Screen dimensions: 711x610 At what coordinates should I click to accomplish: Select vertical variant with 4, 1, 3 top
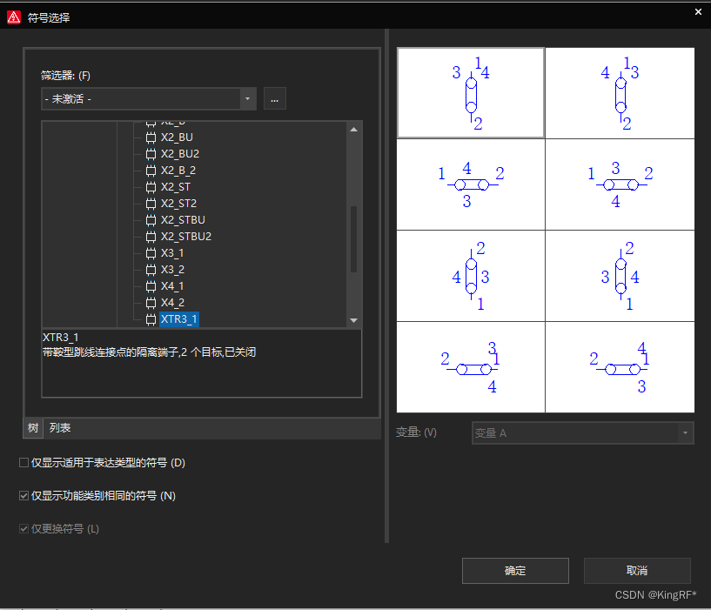tap(620, 92)
